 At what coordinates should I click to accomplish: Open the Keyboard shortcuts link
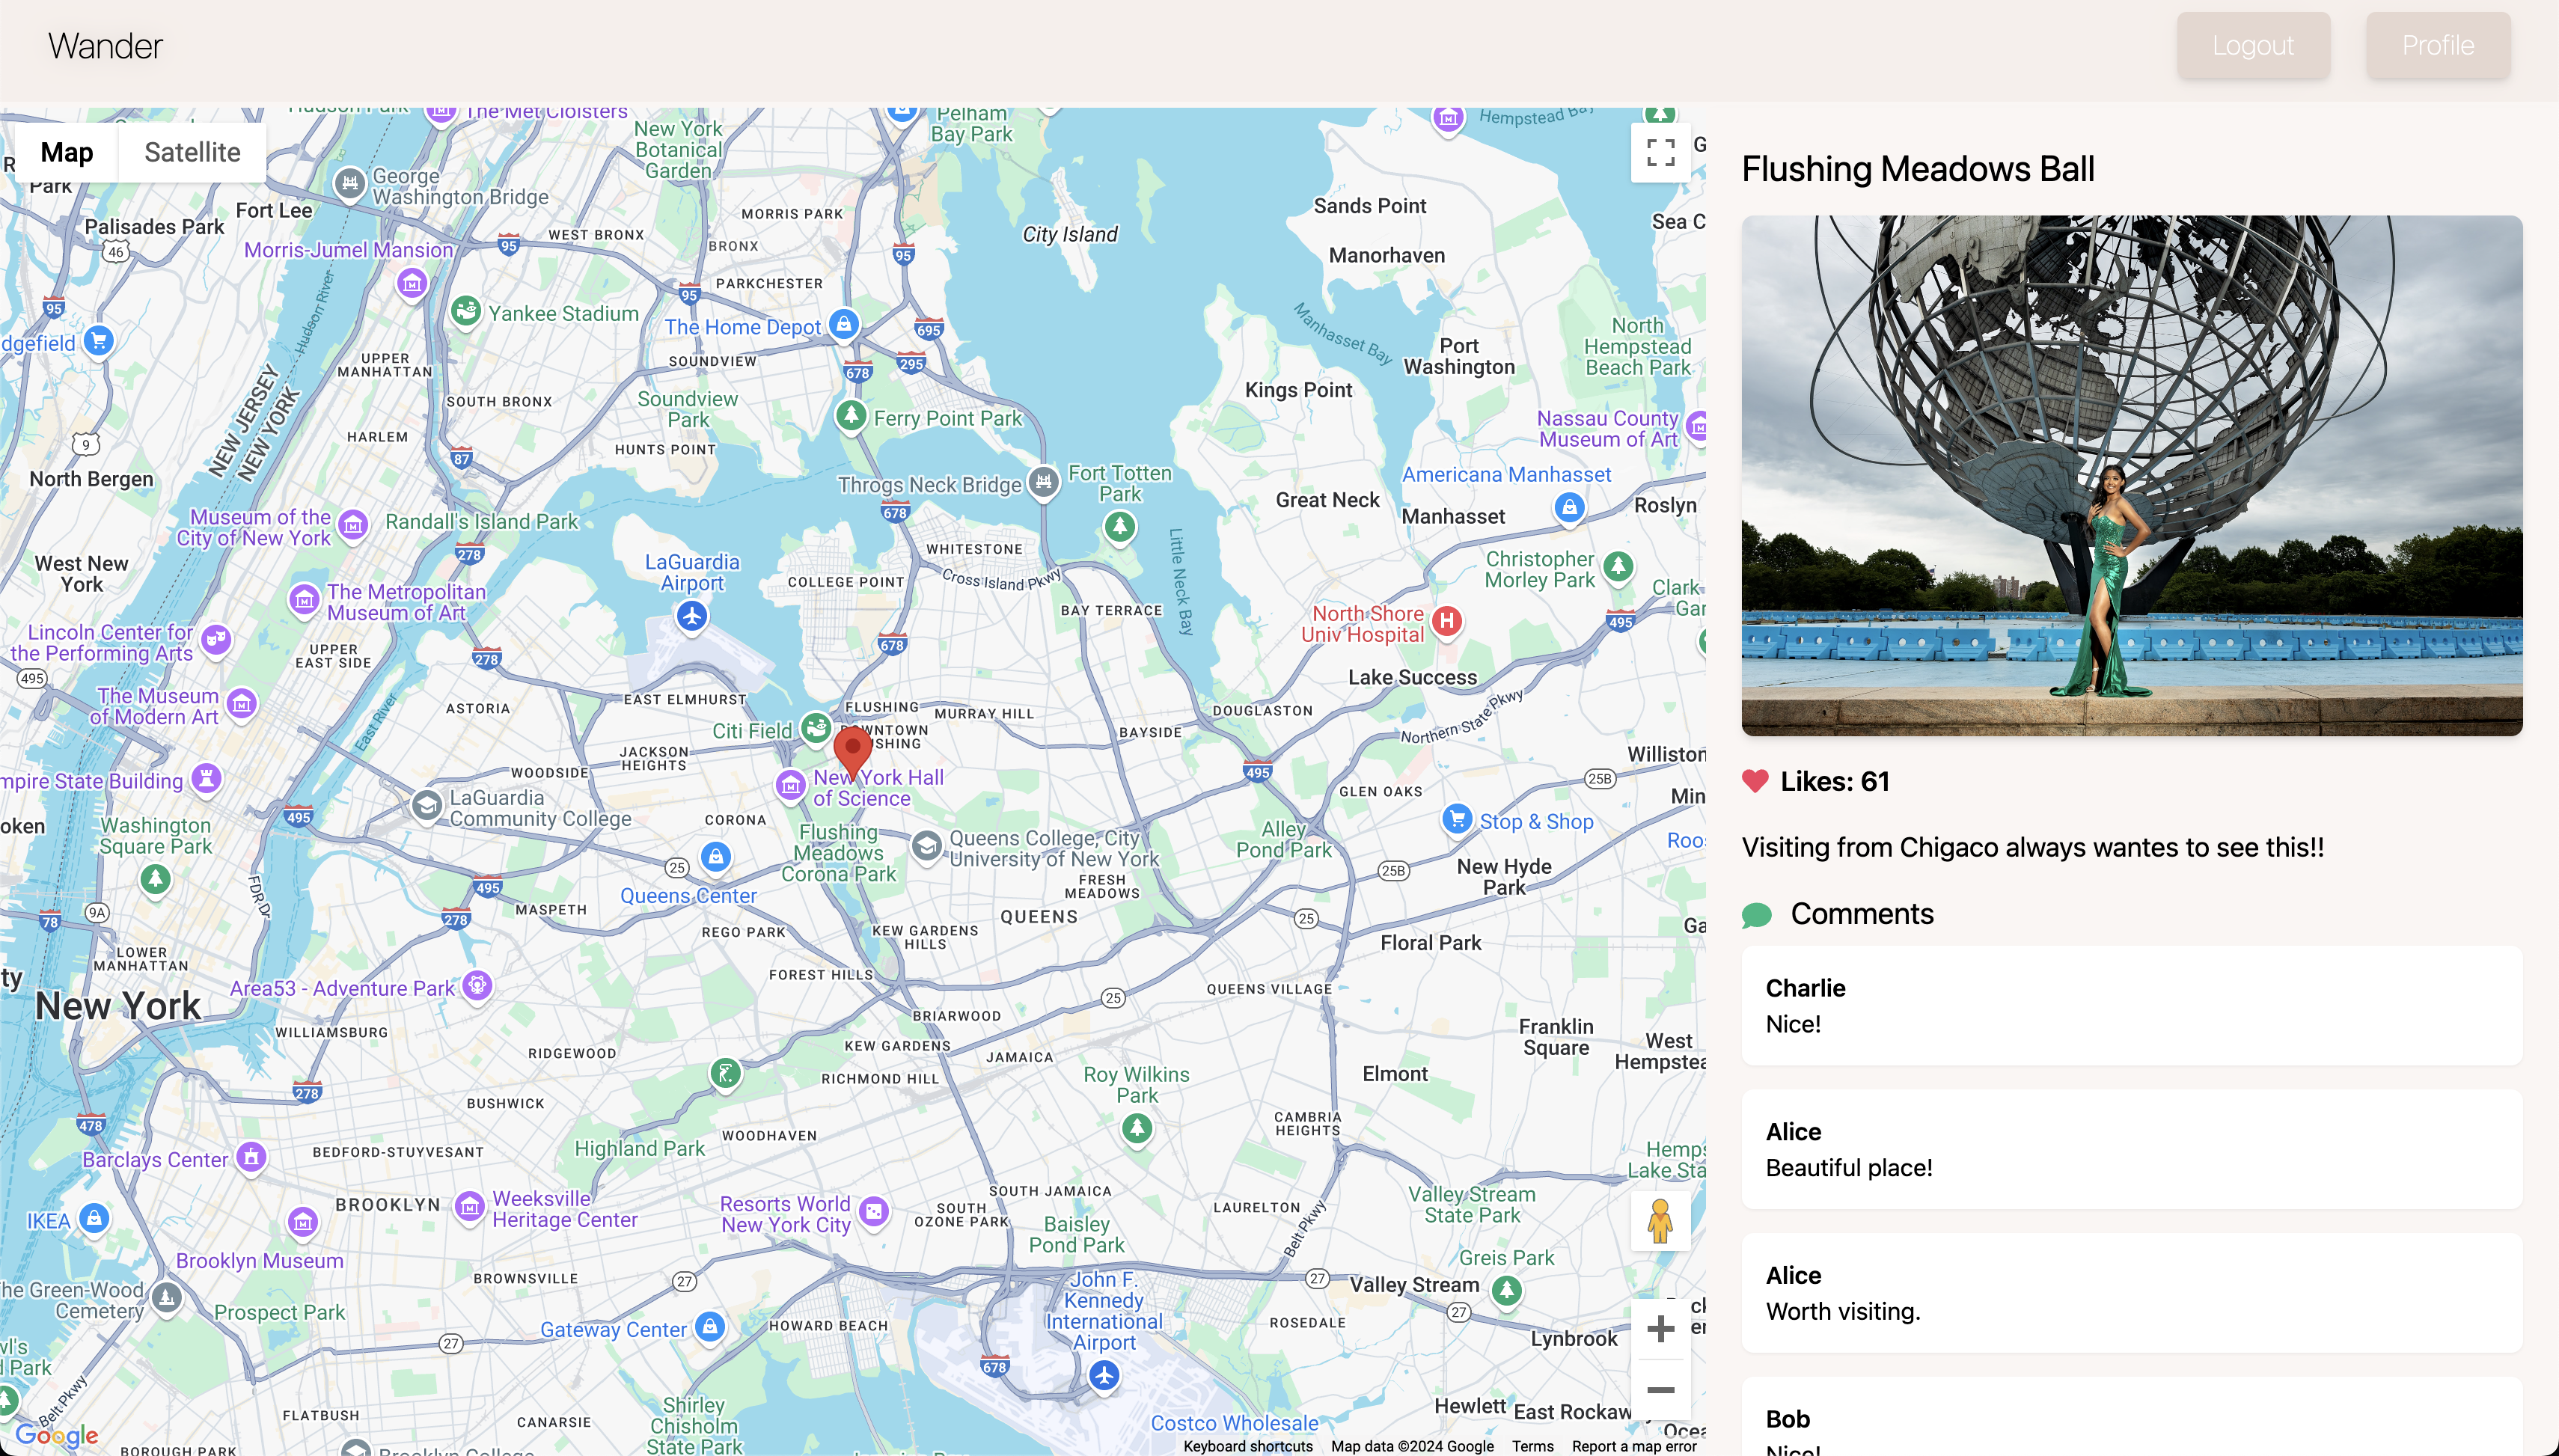point(1247,1446)
